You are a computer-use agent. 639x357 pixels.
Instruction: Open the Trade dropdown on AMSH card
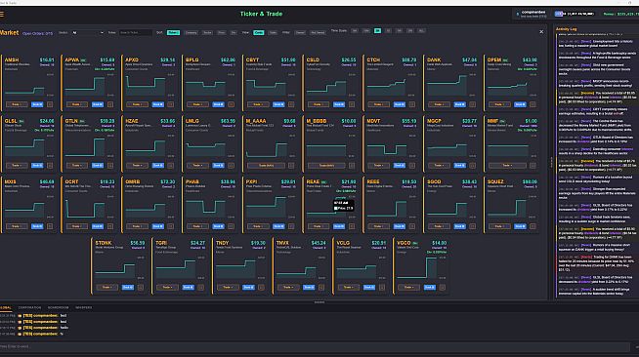(17, 104)
